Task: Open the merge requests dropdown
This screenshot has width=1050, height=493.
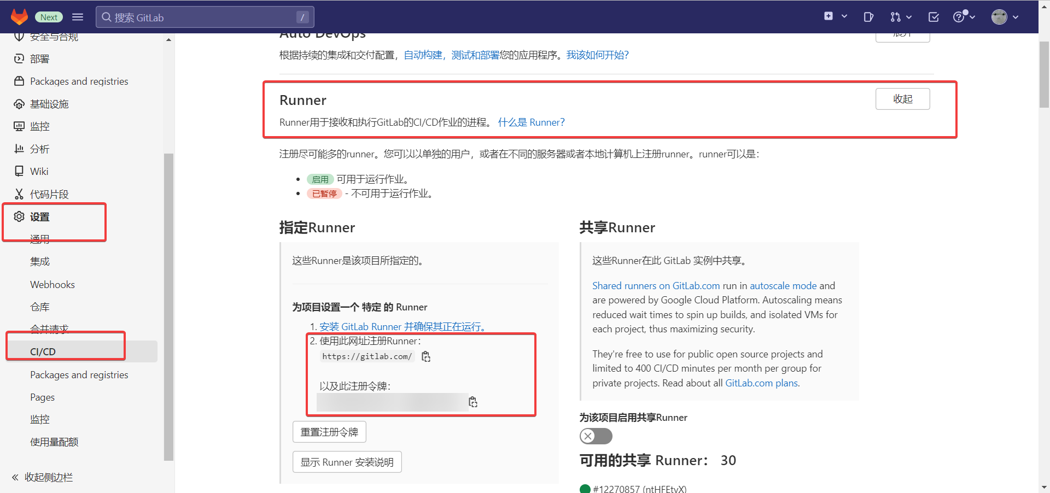Action: (900, 17)
